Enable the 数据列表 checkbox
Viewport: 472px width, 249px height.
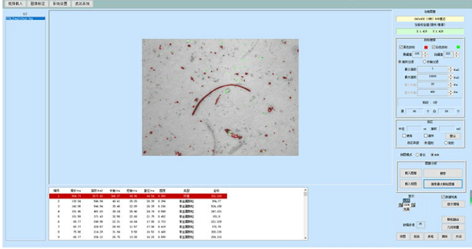443,197
